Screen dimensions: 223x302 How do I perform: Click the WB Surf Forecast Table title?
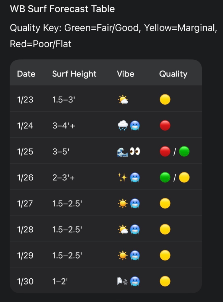click(62, 9)
